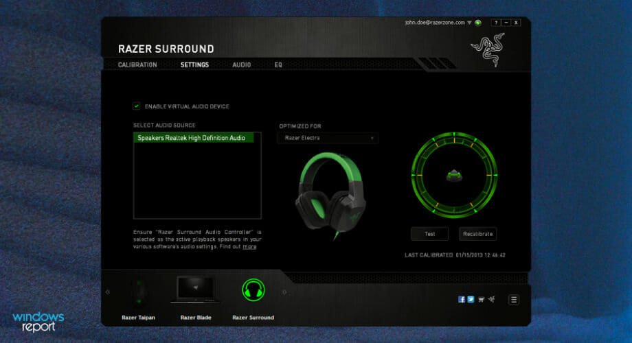Switch to the Settings tab
Viewport: 632px width, 343px height.
tap(194, 64)
